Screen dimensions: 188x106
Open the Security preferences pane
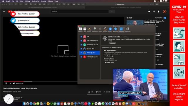pos(105,29)
